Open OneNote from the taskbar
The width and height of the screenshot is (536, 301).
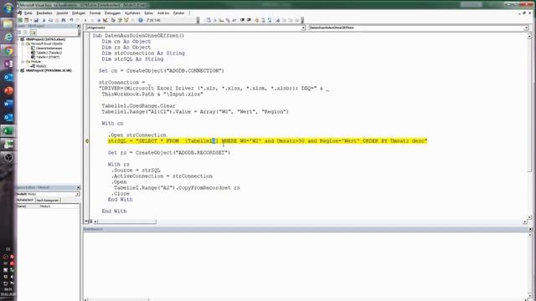8,64
